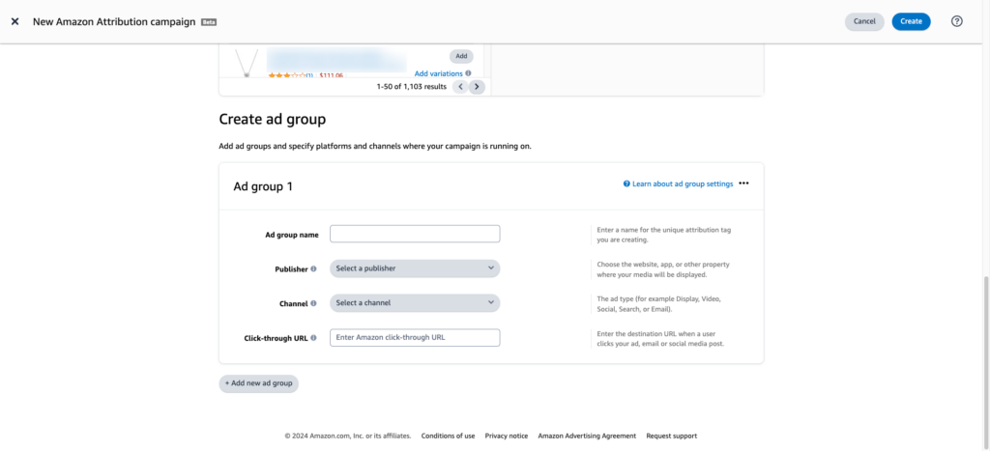Show Channel info tooltip icon
The width and height of the screenshot is (990, 451).
click(x=314, y=303)
